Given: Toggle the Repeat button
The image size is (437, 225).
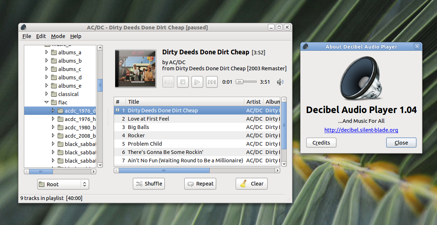Looking at the screenshot, I should [200, 184].
